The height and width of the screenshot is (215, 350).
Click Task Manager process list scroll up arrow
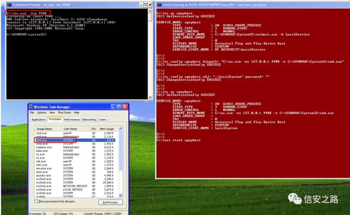(x=121, y=129)
